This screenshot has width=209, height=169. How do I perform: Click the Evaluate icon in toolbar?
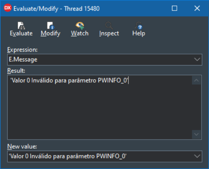(21, 25)
